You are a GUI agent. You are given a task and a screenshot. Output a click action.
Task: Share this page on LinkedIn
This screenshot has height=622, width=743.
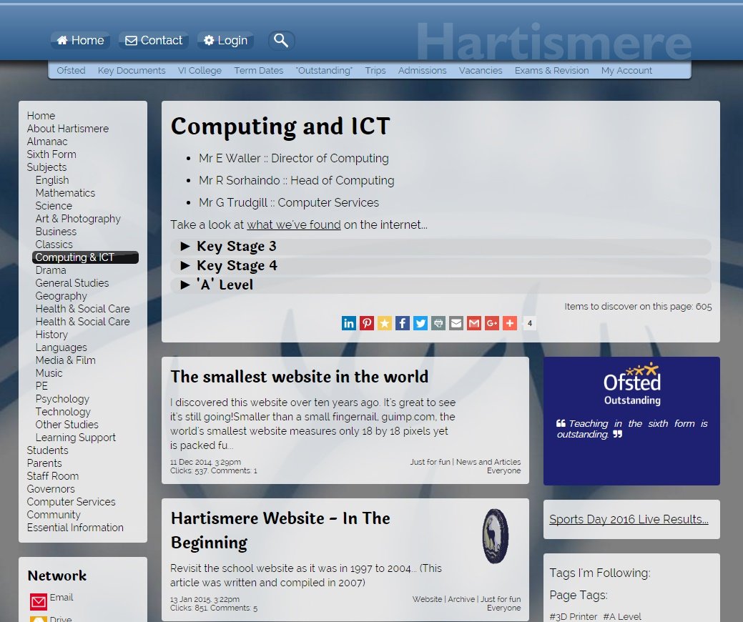coord(349,323)
